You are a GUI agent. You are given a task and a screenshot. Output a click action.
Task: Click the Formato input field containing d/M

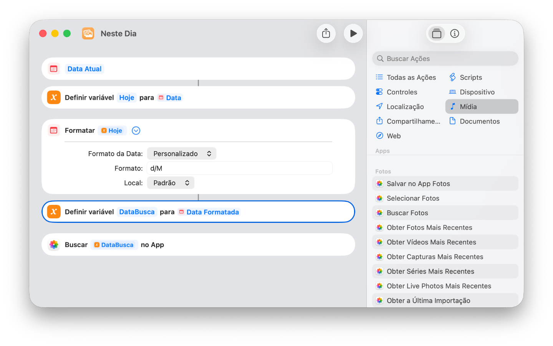[240, 168]
